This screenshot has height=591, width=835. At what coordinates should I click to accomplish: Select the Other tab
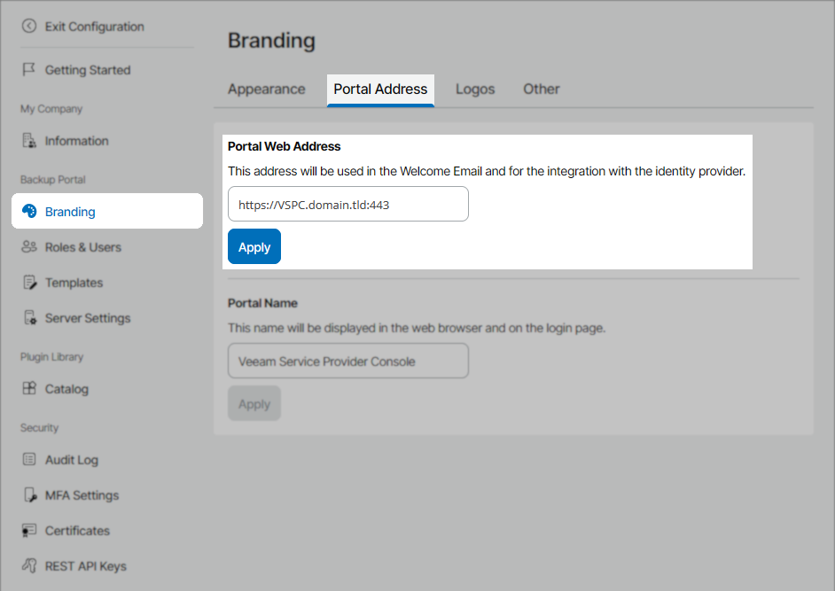pos(541,89)
